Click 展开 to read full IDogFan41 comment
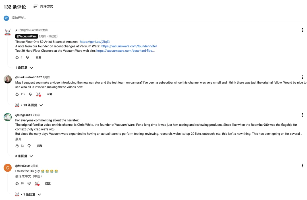This screenshot has height=200, width=307. 18,139
